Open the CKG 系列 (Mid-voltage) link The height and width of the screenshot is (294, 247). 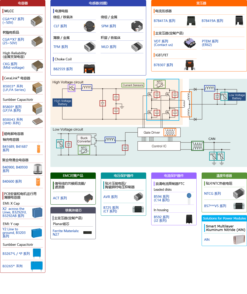(x=13, y=66)
